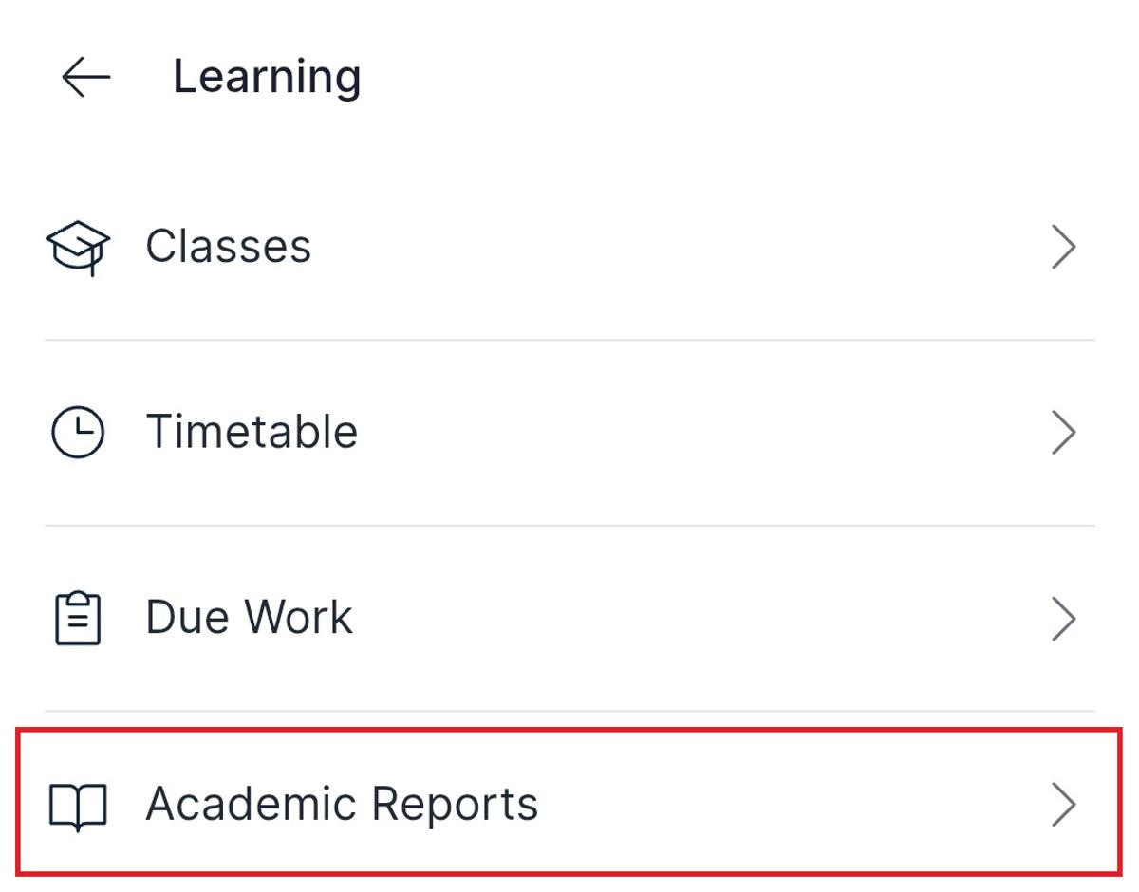Expand Due Work using its right chevron
The width and height of the screenshot is (1139, 892).
click(1064, 619)
